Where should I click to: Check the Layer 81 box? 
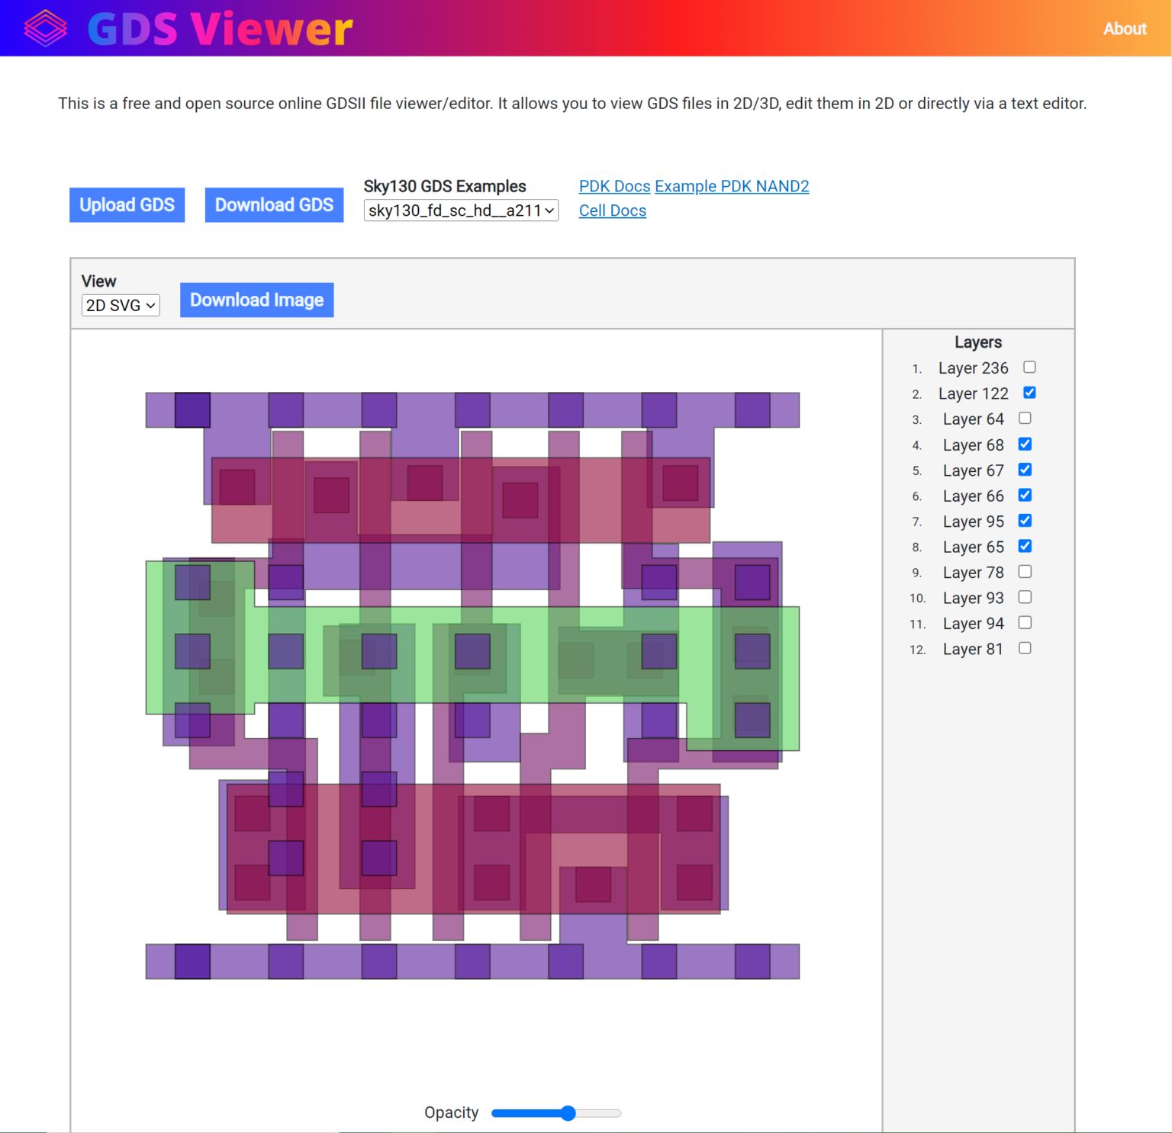tap(1025, 647)
